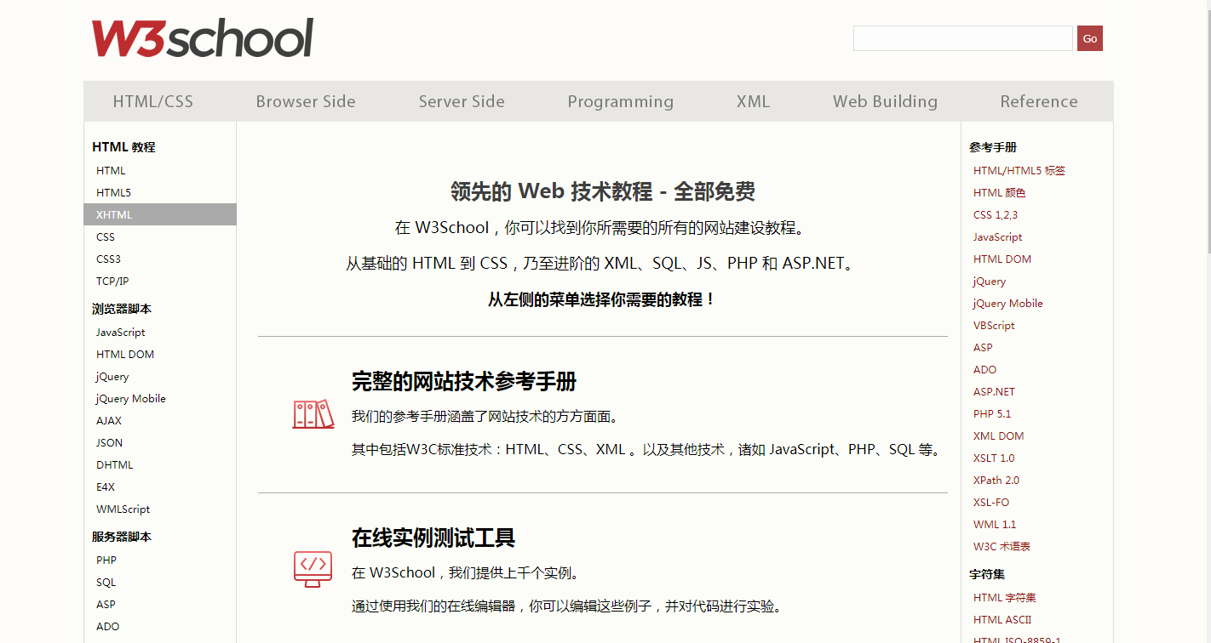Open jQuery Mobile reference under 参考手册
Screen dimensions: 1211x643
[x=1008, y=304]
